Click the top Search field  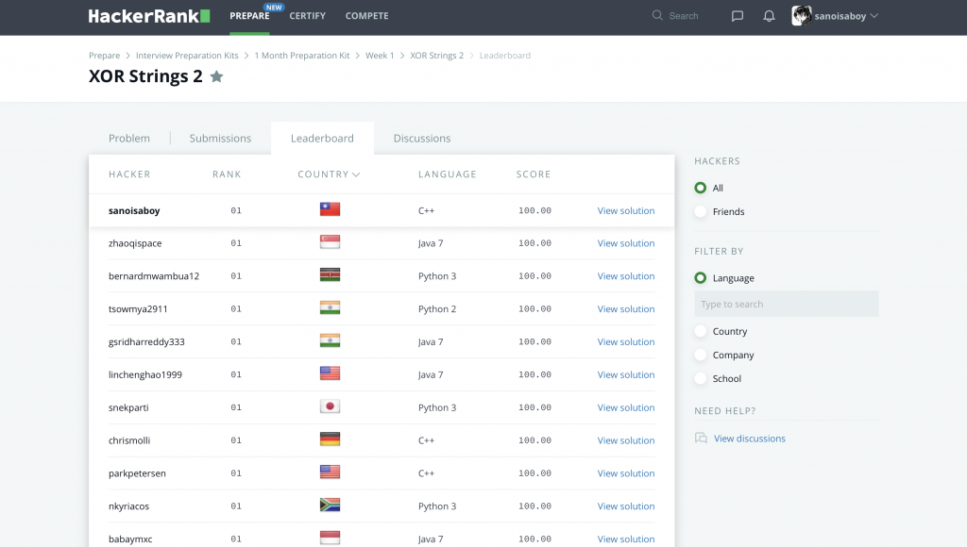pyautogui.click(x=684, y=16)
